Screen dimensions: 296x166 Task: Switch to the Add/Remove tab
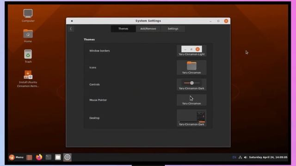point(148,29)
